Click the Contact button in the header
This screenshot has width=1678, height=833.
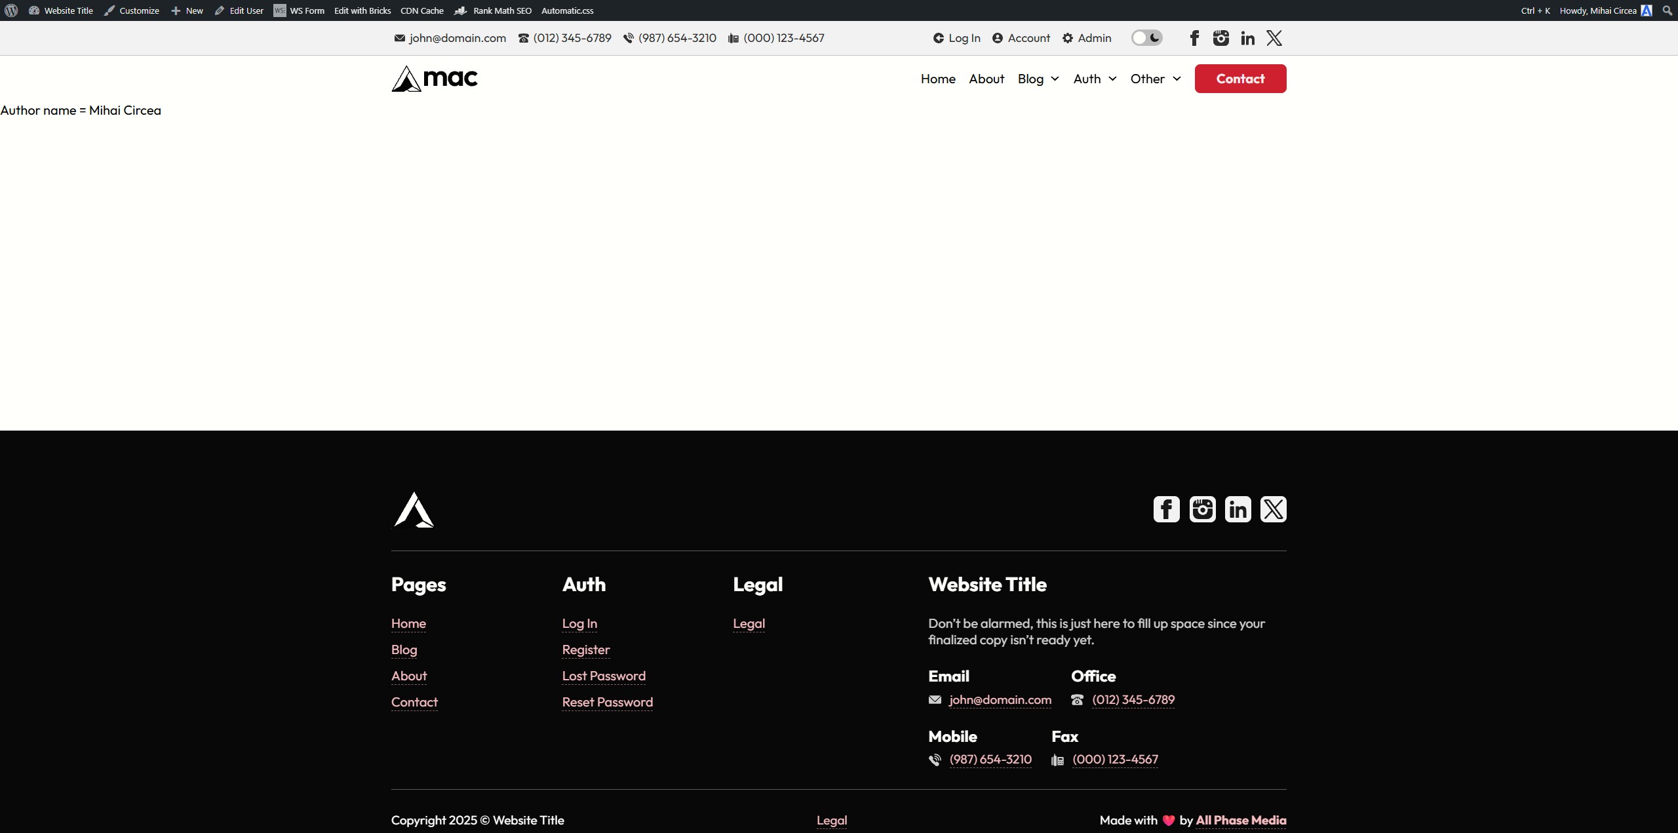click(x=1240, y=78)
